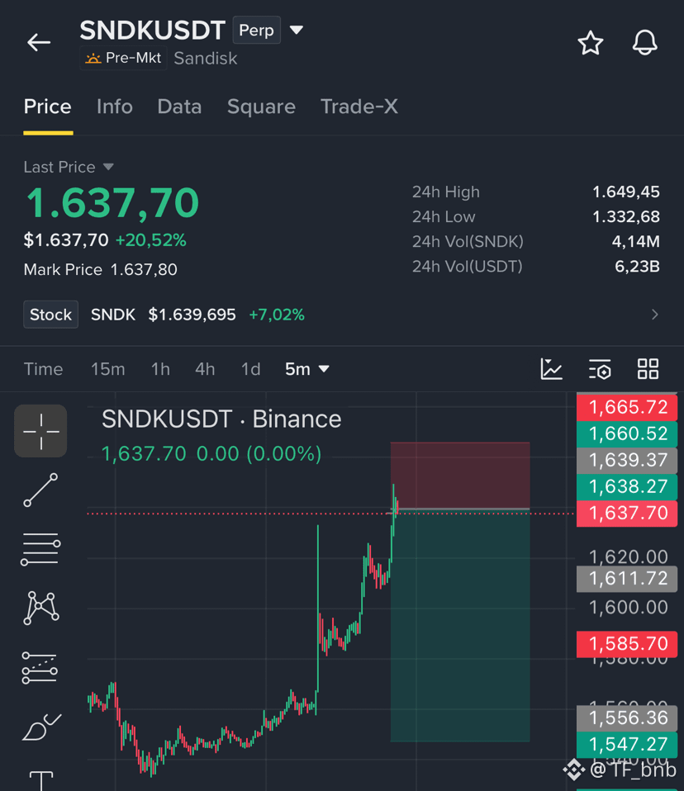Select the brush drawing tool
The height and width of the screenshot is (791, 684).
[41, 727]
